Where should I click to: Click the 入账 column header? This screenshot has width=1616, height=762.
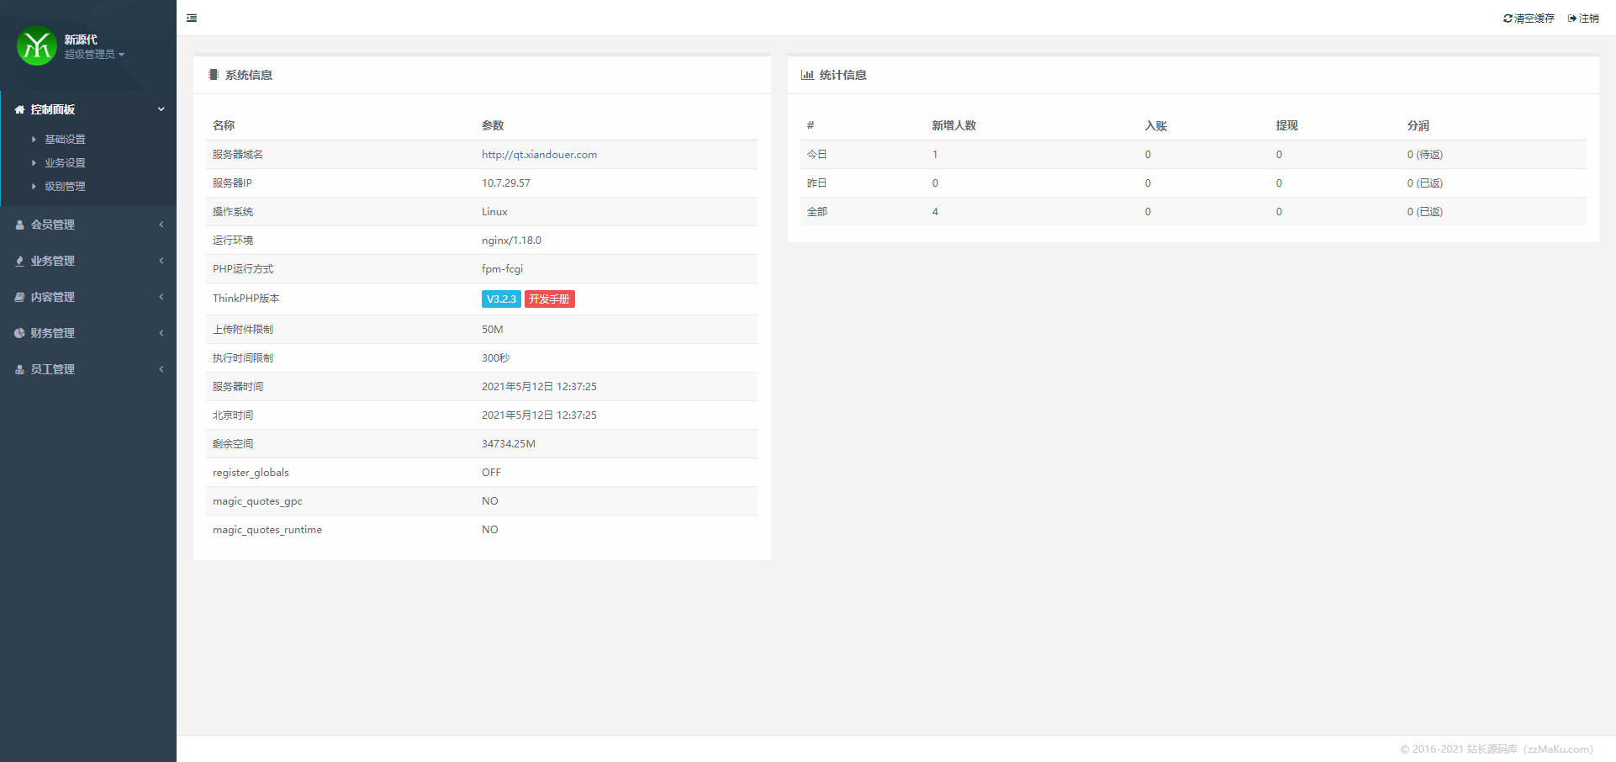[x=1156, y=125]
